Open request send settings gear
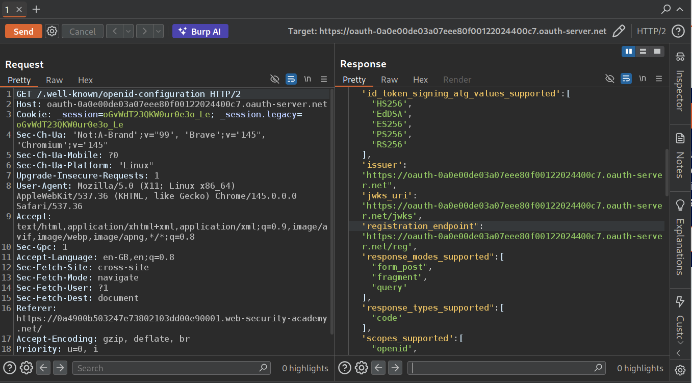 point(52,31)
